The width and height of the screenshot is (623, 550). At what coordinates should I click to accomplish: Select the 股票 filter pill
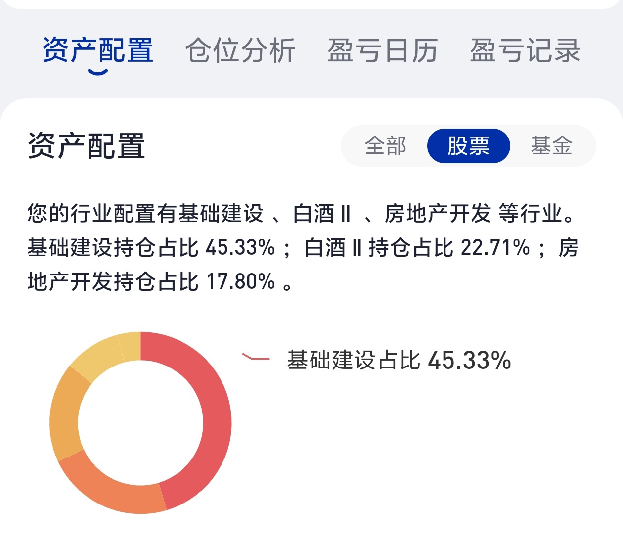(x=468, y=146)
